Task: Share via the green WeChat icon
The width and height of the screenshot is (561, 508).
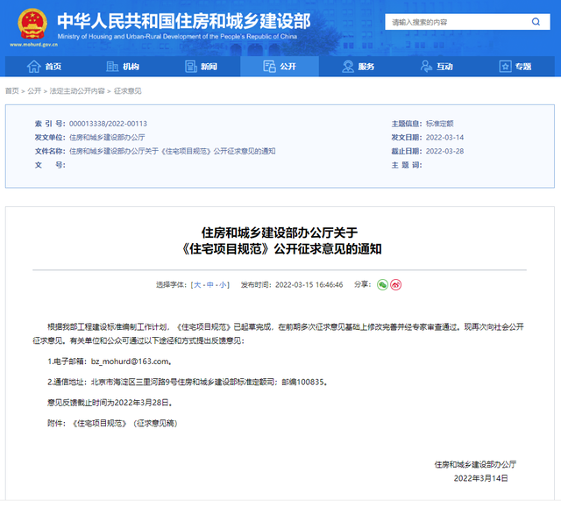Action: [x=382, y=285]
